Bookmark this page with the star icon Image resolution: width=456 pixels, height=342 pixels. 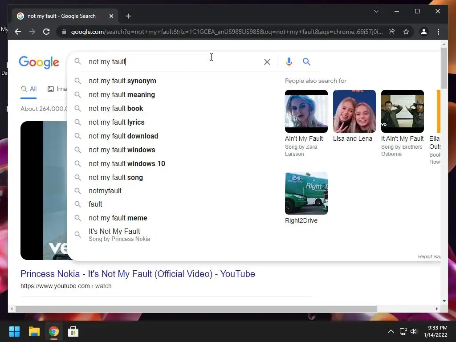[406, 32]
